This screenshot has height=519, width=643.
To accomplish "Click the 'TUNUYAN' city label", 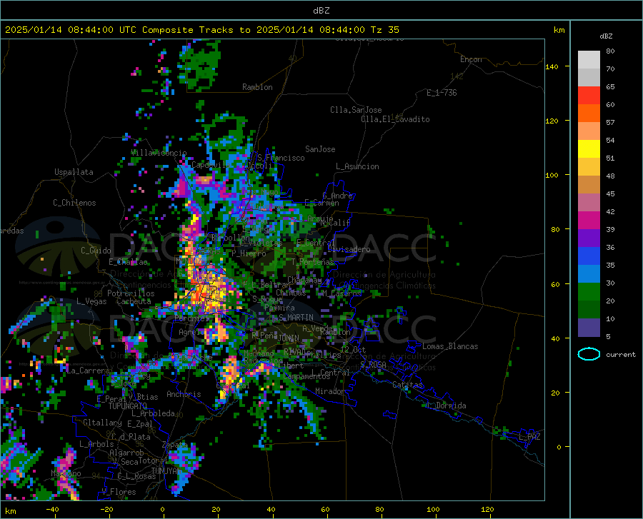I will click(166, 470).
